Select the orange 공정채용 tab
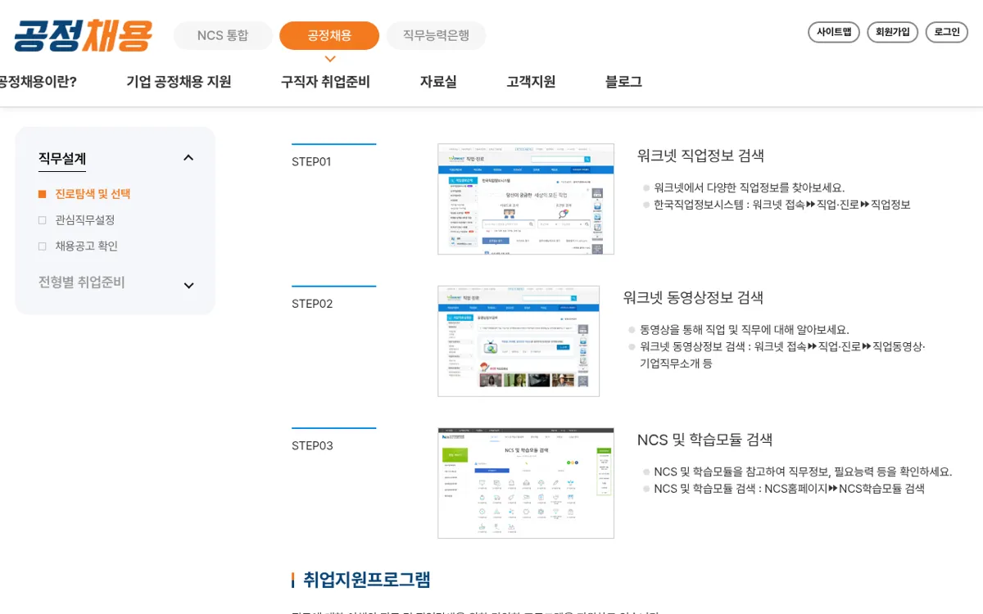The height and width of the screenshot is (614, 983). 329,35
